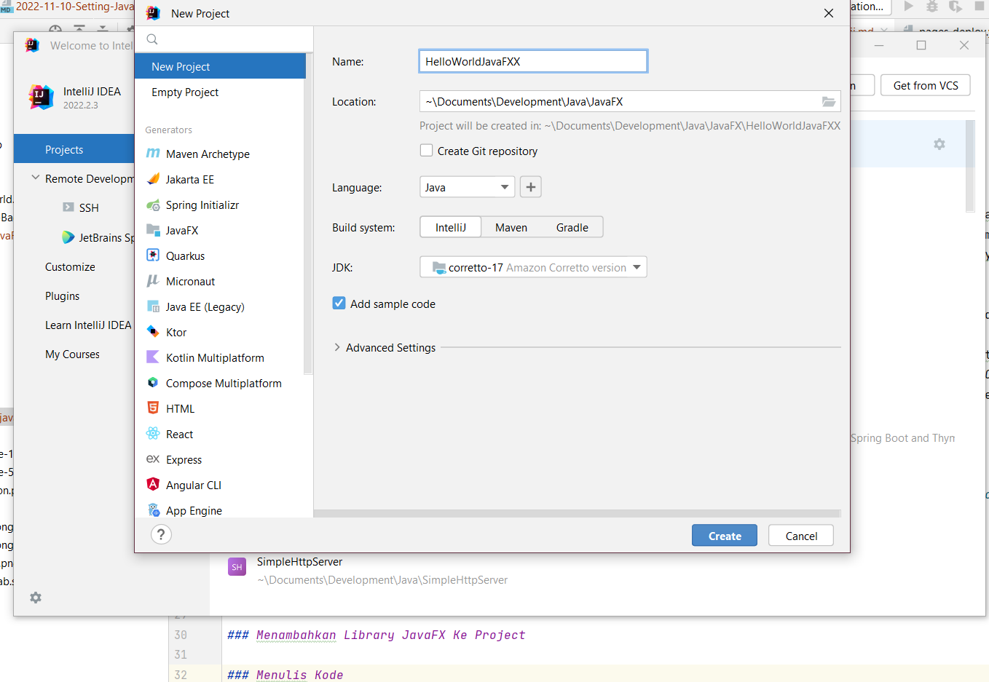The image size is (989, 682).
Task: Click the Cancel button
Action: pos(801,536)
